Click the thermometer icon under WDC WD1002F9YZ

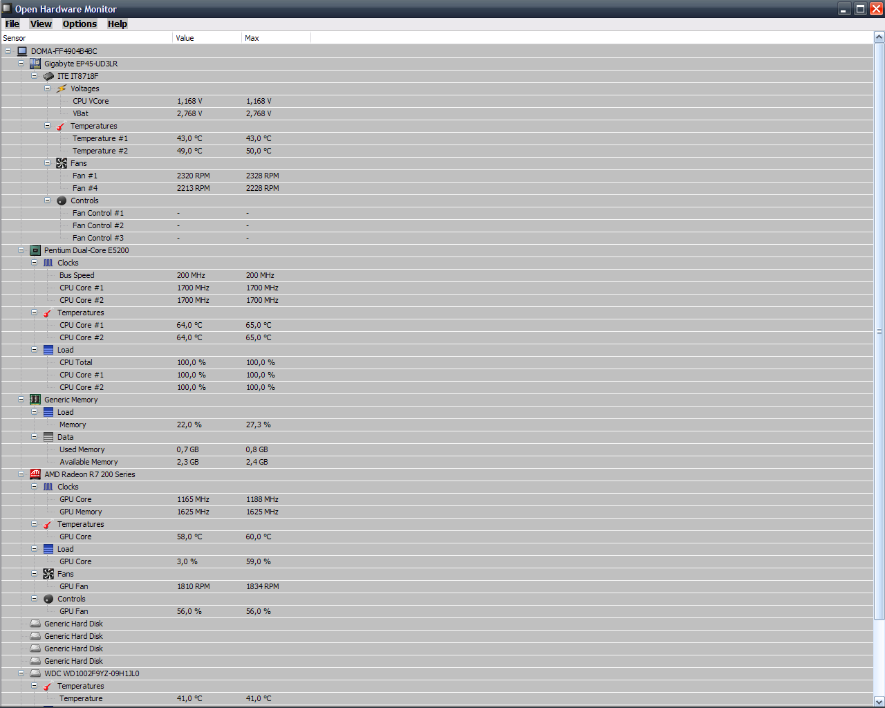coord(48,686)
